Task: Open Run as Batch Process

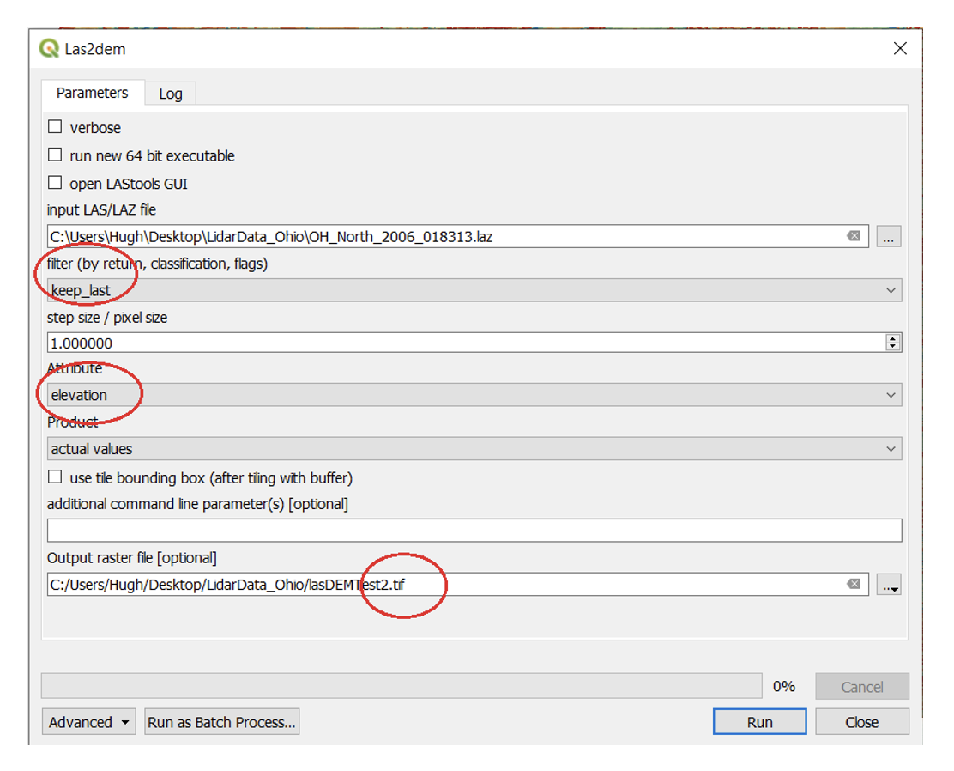Action: (221, 722)
